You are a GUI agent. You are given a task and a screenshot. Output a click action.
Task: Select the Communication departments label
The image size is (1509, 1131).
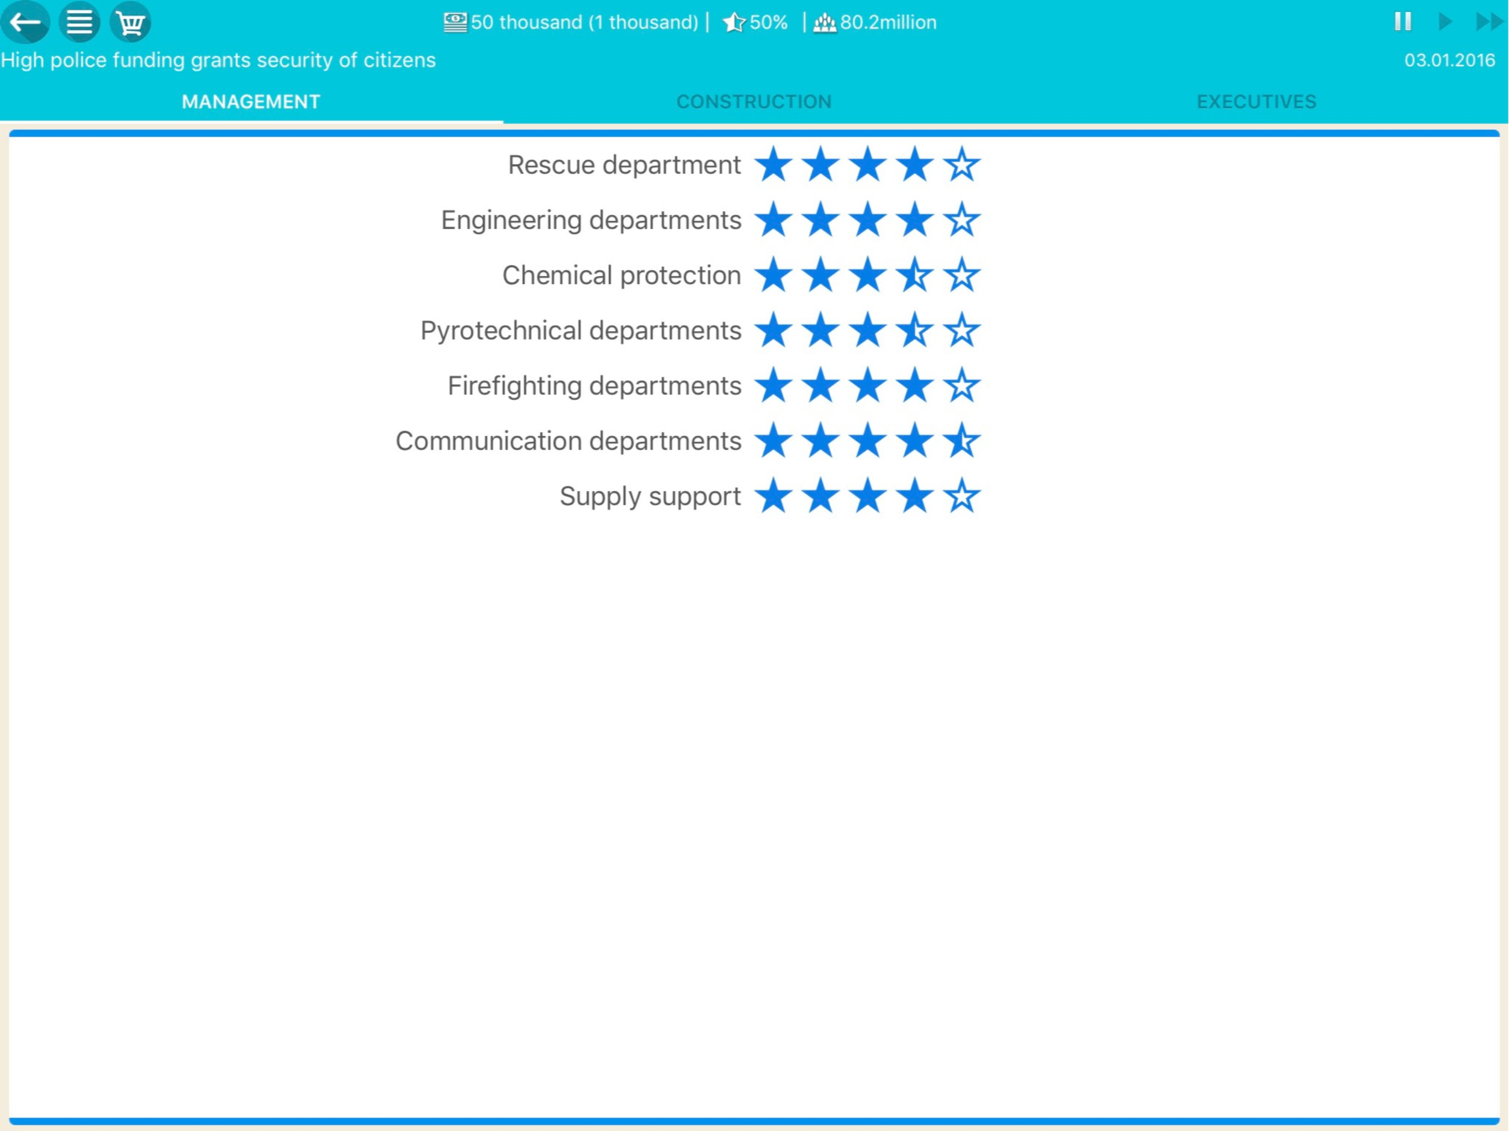568,441
